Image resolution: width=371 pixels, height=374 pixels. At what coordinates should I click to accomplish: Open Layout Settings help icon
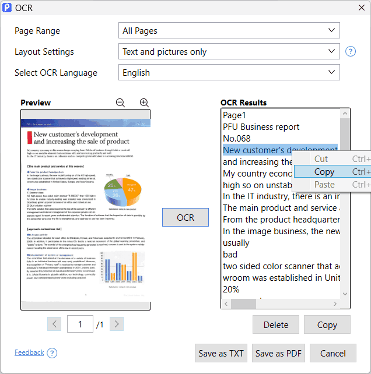click(x=351, y=51)
